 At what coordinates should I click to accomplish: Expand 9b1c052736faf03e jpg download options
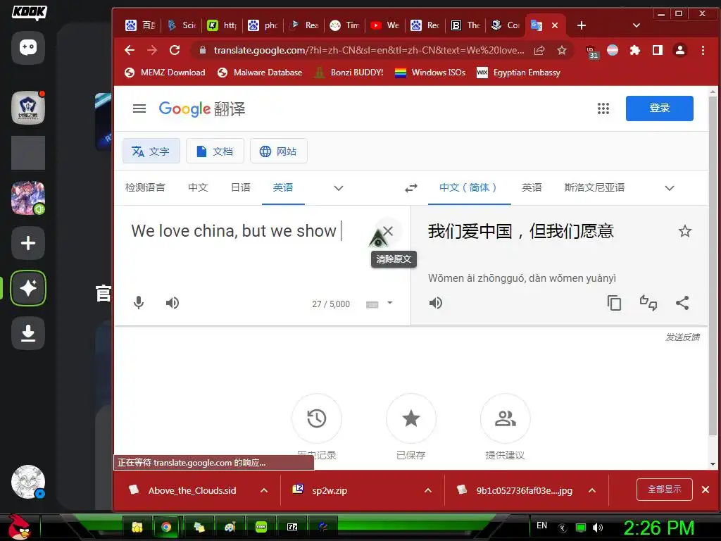tap(592, 490)
